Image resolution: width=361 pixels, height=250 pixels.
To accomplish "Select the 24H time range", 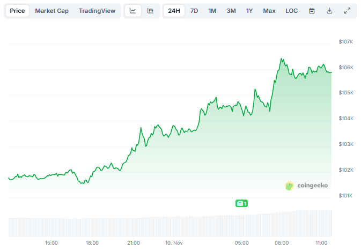I will (174, 11).
